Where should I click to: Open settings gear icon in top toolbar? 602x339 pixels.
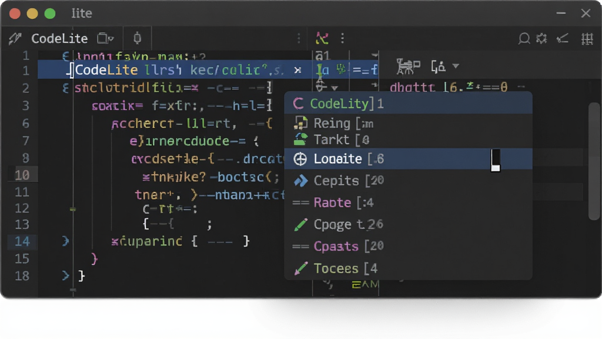coord(541,38)
